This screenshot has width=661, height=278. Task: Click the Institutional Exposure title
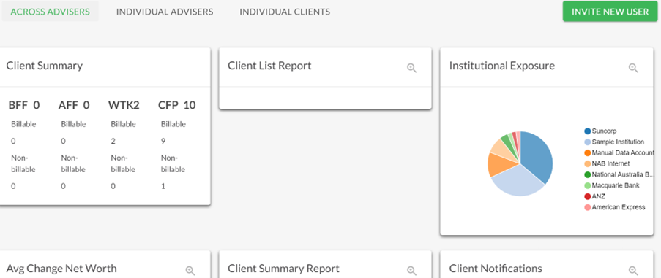501,66
